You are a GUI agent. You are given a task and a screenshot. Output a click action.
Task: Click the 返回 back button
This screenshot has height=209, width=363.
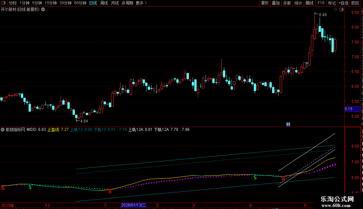tap(355, 3)
